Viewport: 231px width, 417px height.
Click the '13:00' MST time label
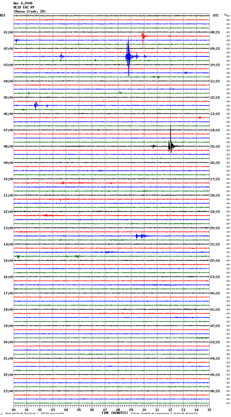point(8,228)
